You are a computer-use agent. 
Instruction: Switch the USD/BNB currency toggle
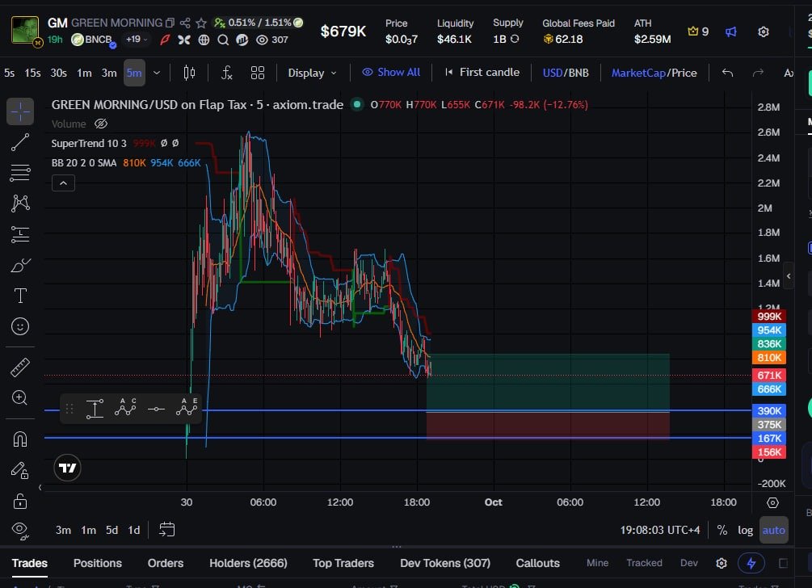point(566,73)
